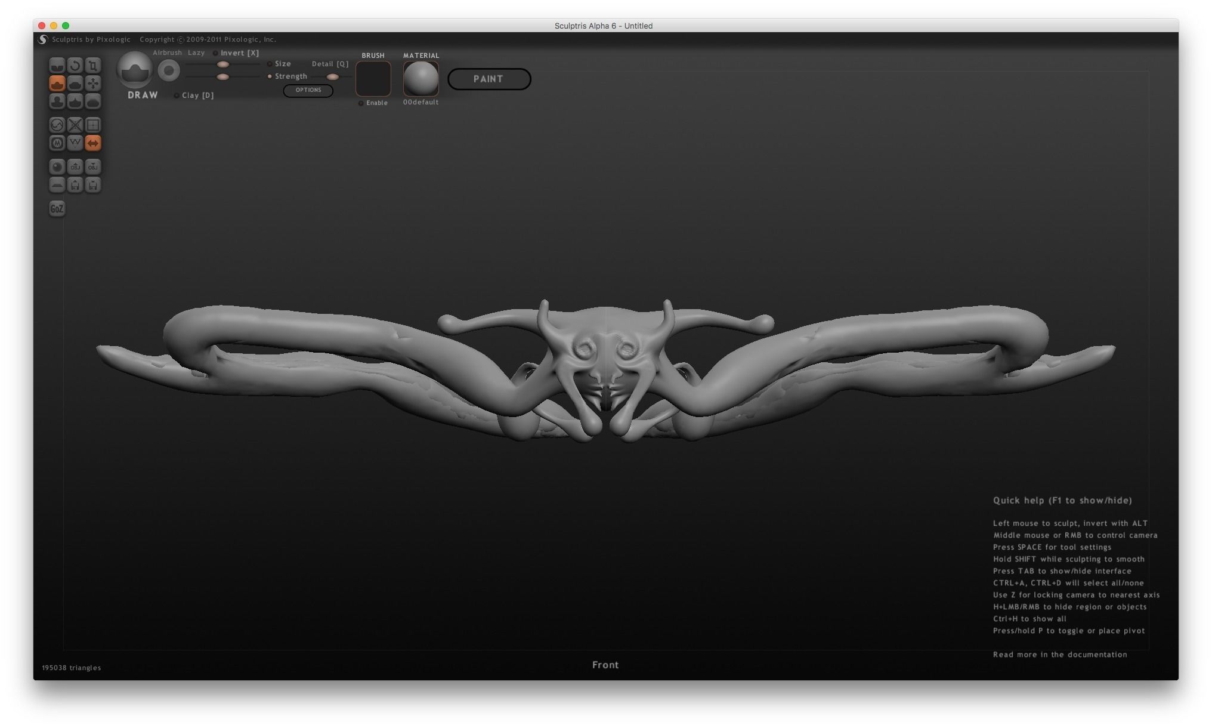Open the empty BRUSH texture slot

click(x=373, y=78)
